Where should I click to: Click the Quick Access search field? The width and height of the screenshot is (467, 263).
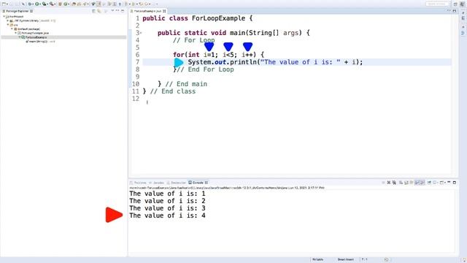click(437, 4)
